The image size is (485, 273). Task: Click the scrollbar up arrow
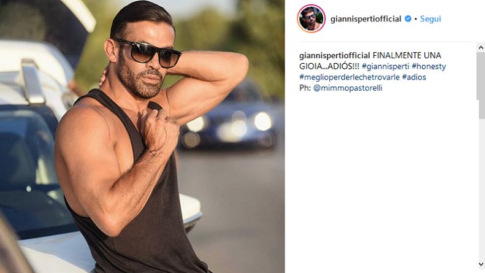pos(481,47)
